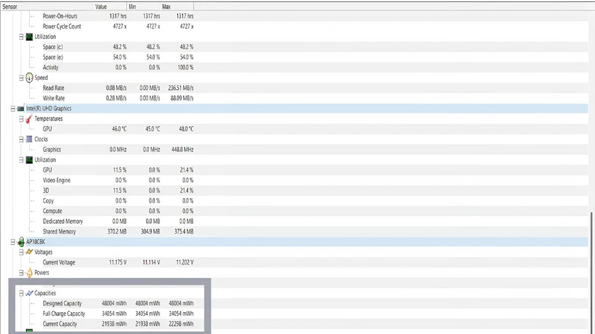Click the Capacities graph icon
The height and width of the screenshot is (334, 595).
29,293
